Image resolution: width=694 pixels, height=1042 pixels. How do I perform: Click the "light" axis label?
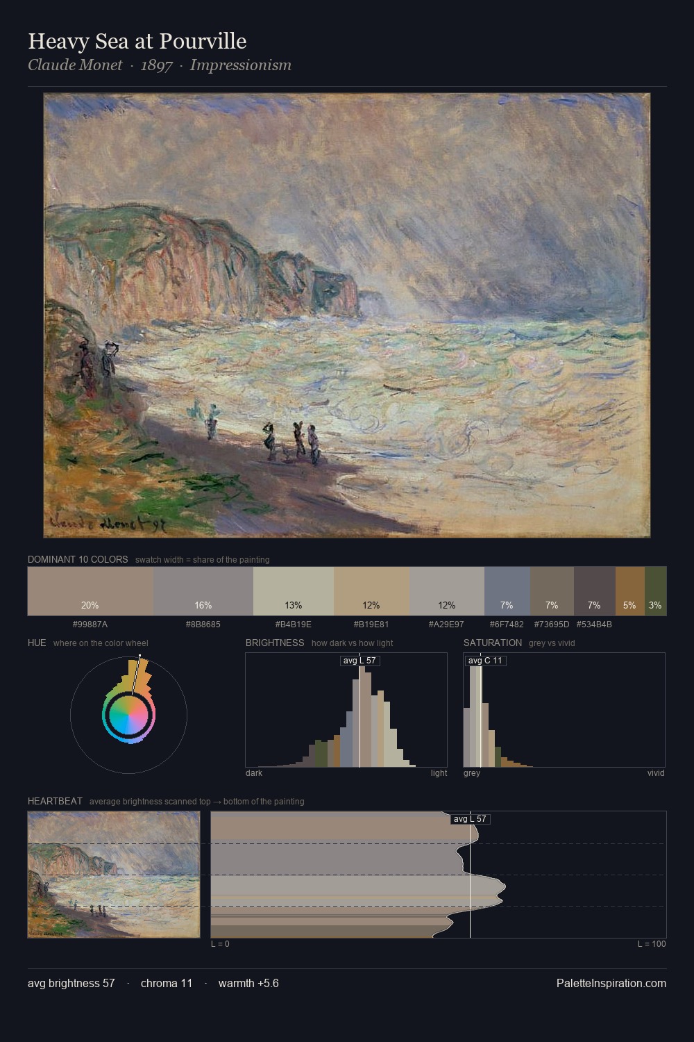(x=439, y=773)
